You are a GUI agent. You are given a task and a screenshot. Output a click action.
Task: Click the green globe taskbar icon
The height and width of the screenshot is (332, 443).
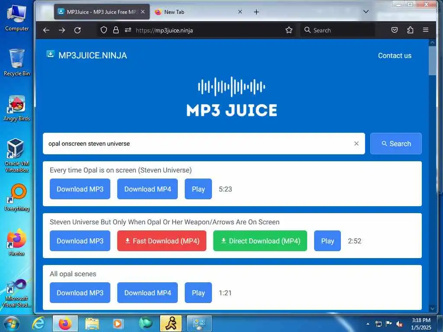(145, 323)
